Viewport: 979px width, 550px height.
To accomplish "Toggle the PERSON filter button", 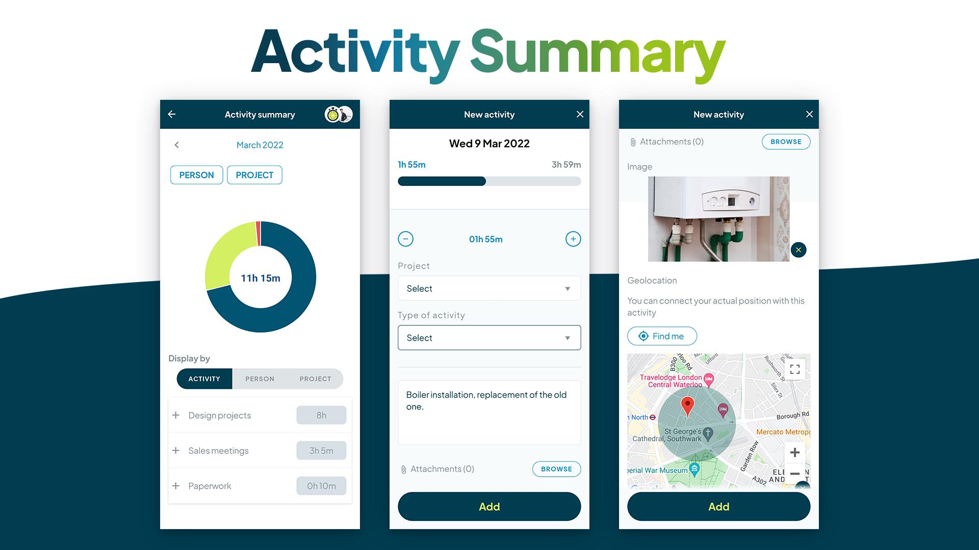I will (x=196, y=175).
